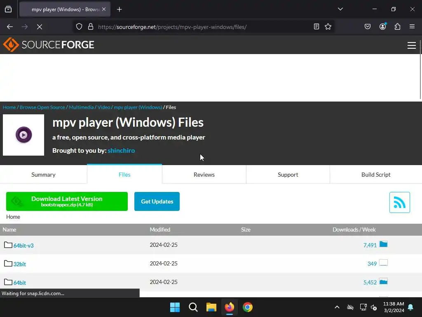
Task: Select the mpv player (Windows) browser tab
Action: tap(65, 9)
